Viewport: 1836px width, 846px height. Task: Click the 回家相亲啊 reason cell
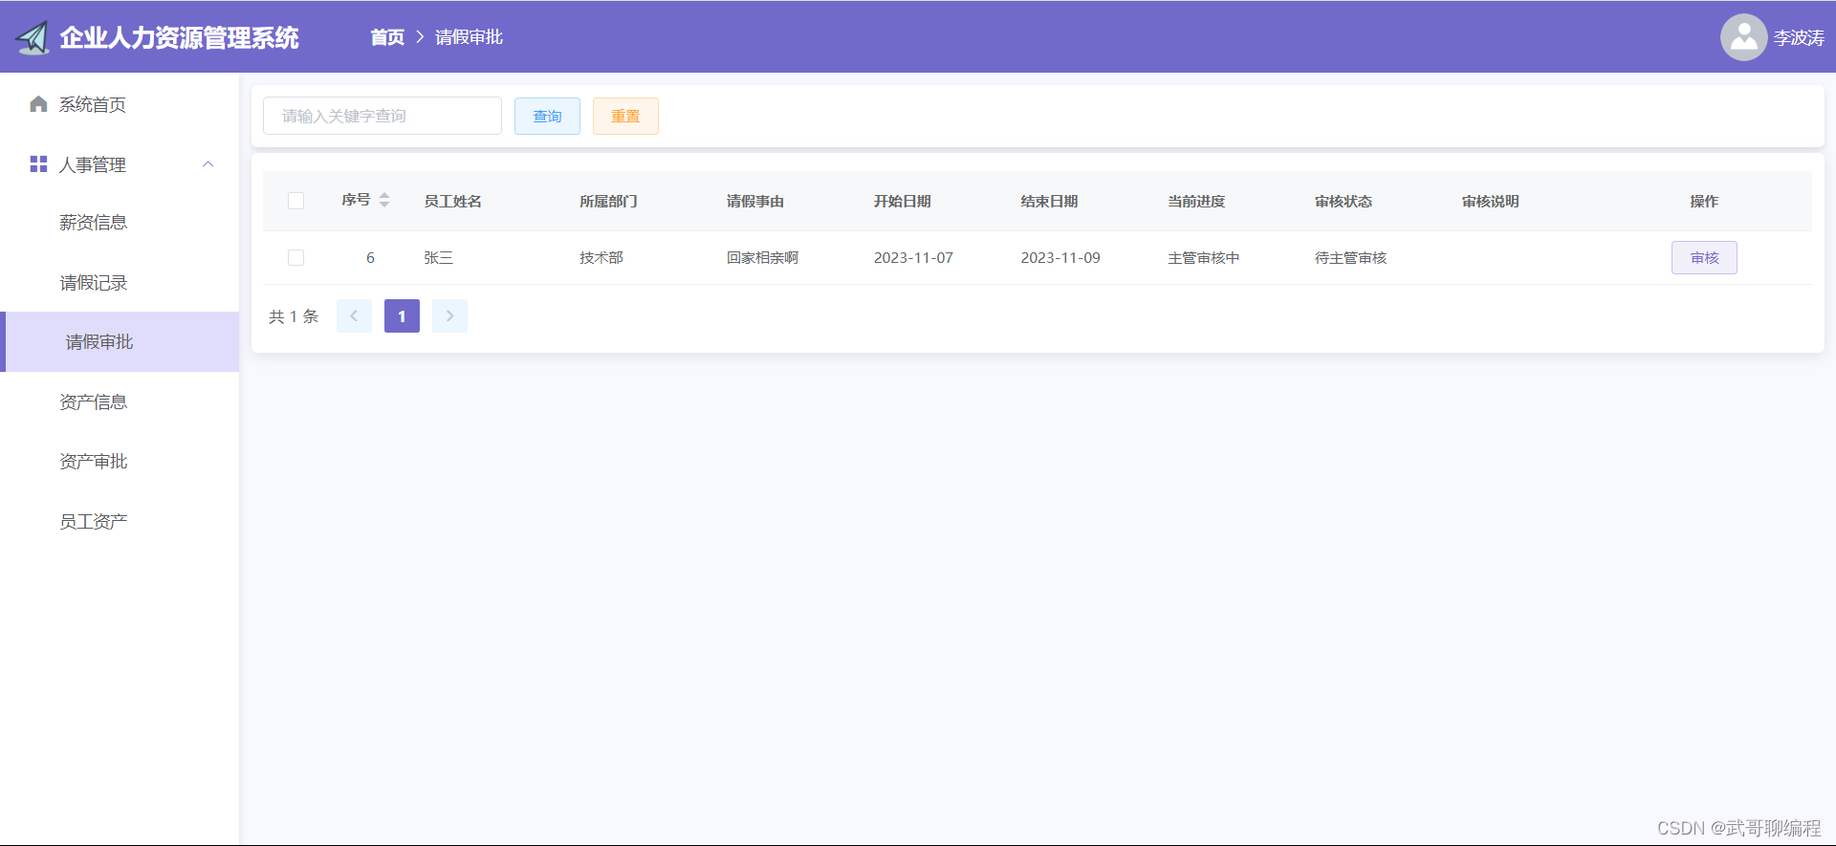pyautogui.click(x=762, y=258)
